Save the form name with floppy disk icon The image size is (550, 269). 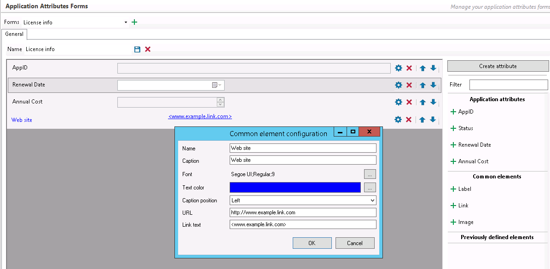pos(137,49)
